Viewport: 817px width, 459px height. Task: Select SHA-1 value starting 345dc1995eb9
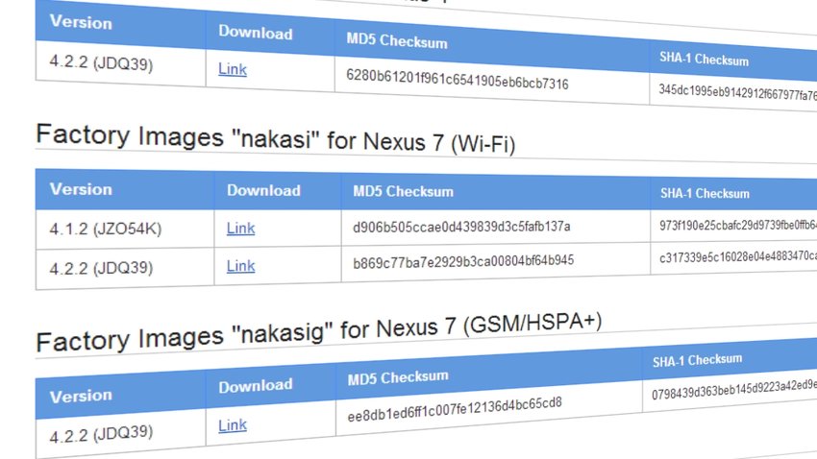click(x=737, y=92)
